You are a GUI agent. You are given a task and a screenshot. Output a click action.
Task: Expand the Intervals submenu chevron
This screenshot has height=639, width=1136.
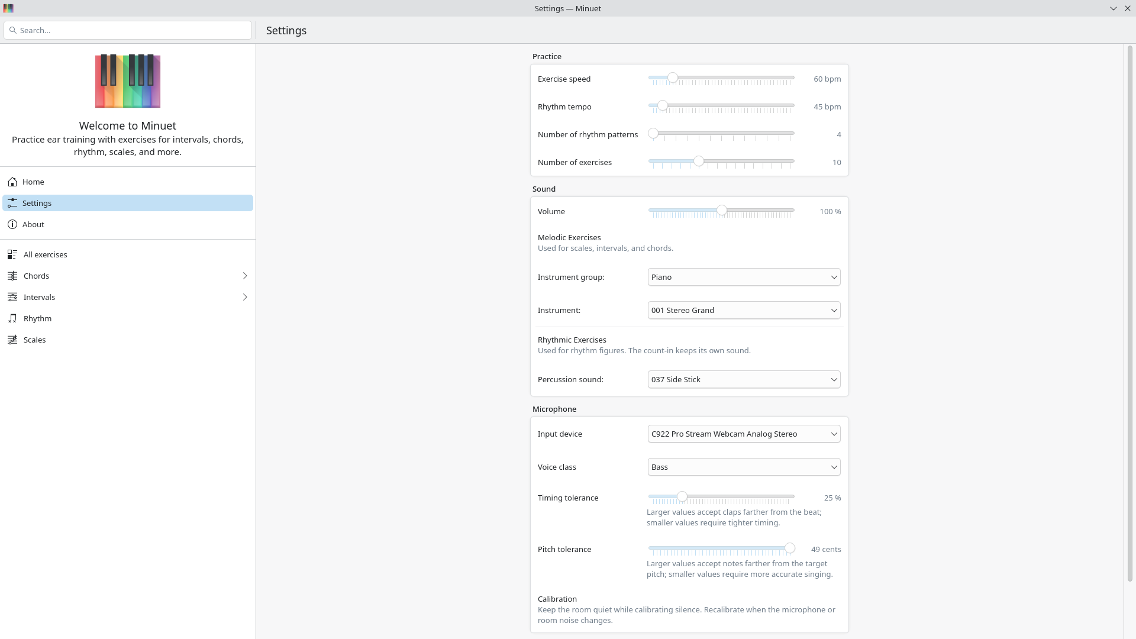coord(245,297)
